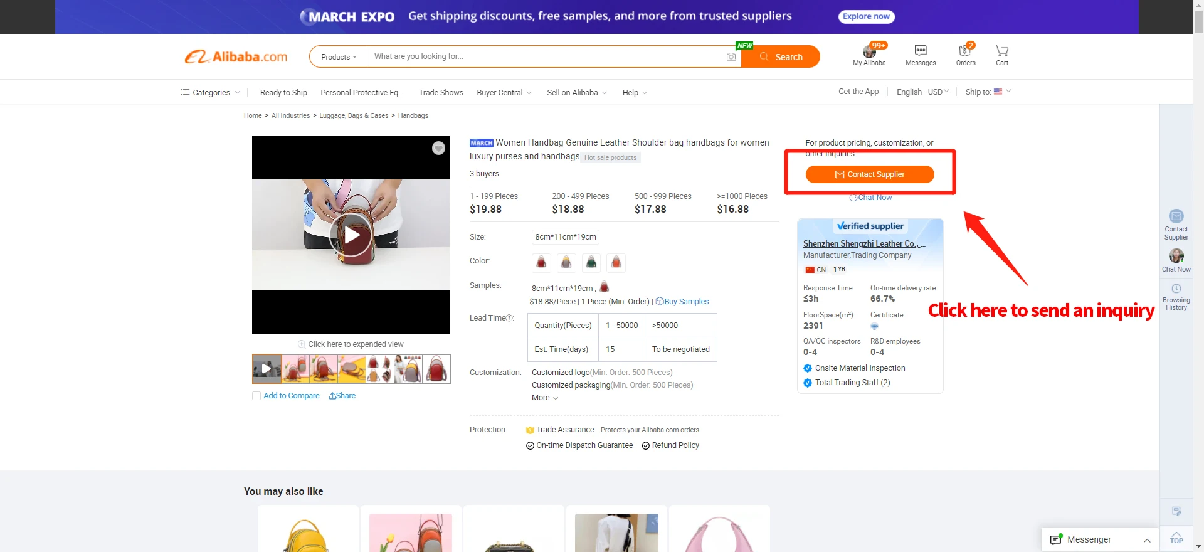Open the Trade Shows menu item
The height and width of the screenshot is (552, 1204).
coord(441,93)
